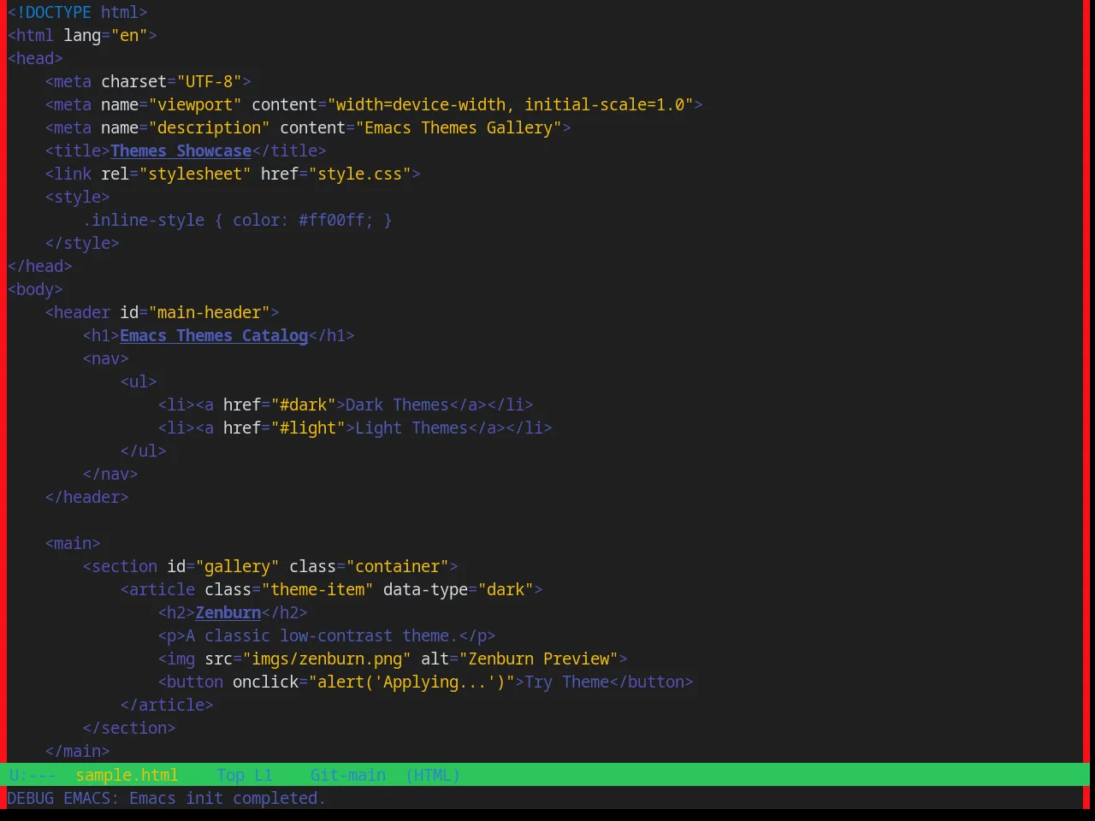Click the Zenburn h2 heading text
Screen dimensions: 1095x821
click(228, 612)
